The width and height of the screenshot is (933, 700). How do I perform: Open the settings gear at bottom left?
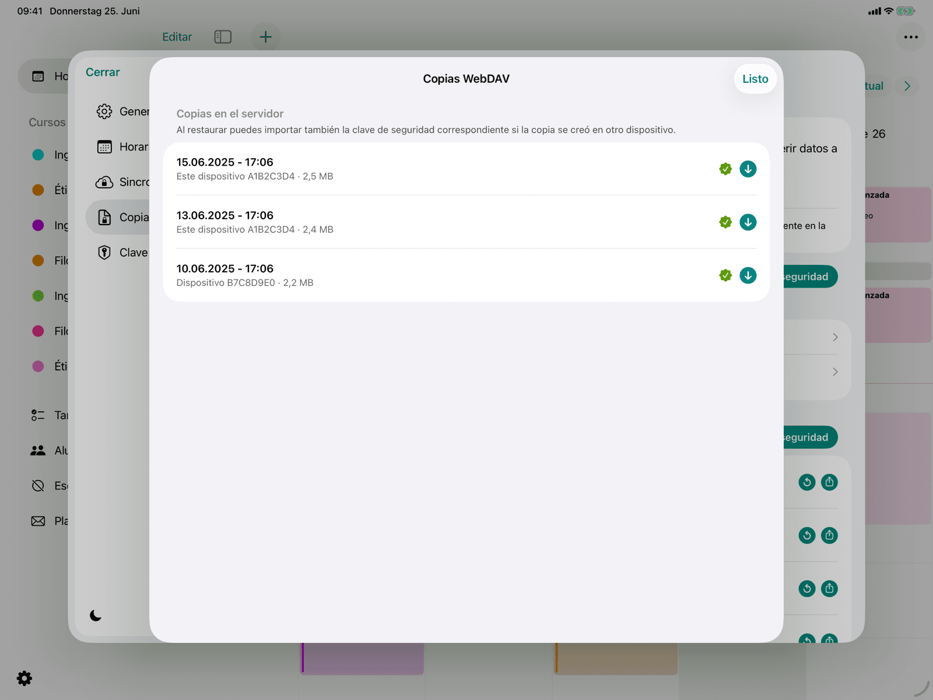pos(24,678)
